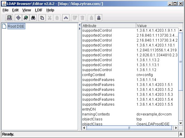Click the horizontal scrollbar thumb
The width and height of the screenshot is (185, 138).
[x=129, y=128]
